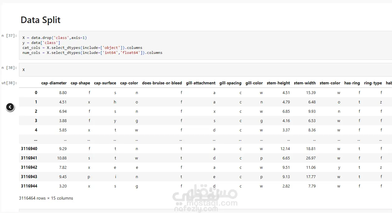
Task: Click the stem-color column header
Action: point(330,83)
